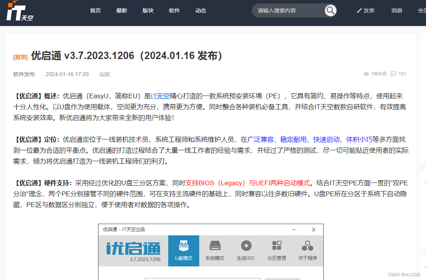
Task: Follow the IT天空 hyperlink in overview
Action: (x=160, y=96)
